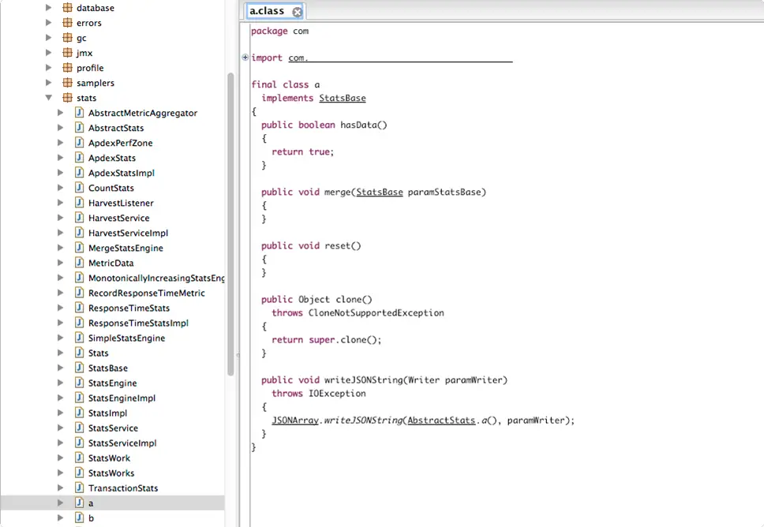764x527 pixels.
Task: Select StatsServiceImpl in the tree
Action: tap(122, 443)
